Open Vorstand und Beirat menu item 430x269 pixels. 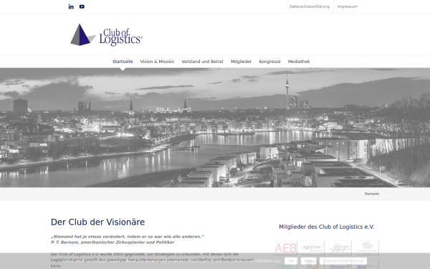click(x=202, y=62)
